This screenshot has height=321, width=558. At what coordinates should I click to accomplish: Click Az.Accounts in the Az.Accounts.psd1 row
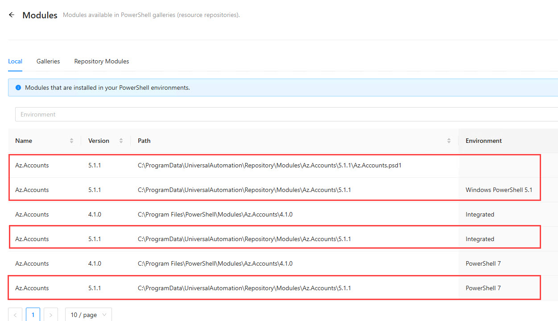click(x=32, y=165)
